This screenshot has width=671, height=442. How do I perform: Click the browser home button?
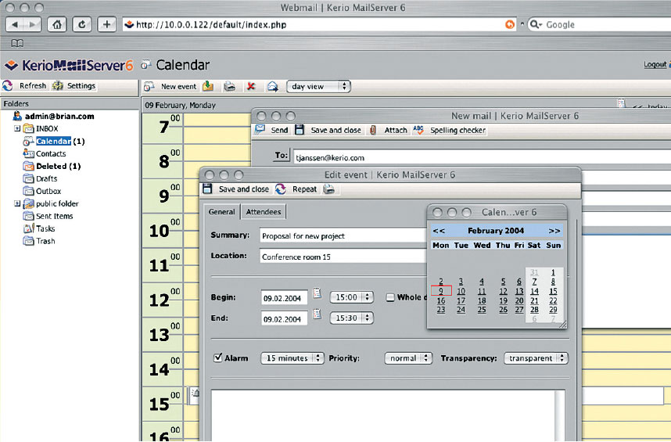tap(57, 24)
